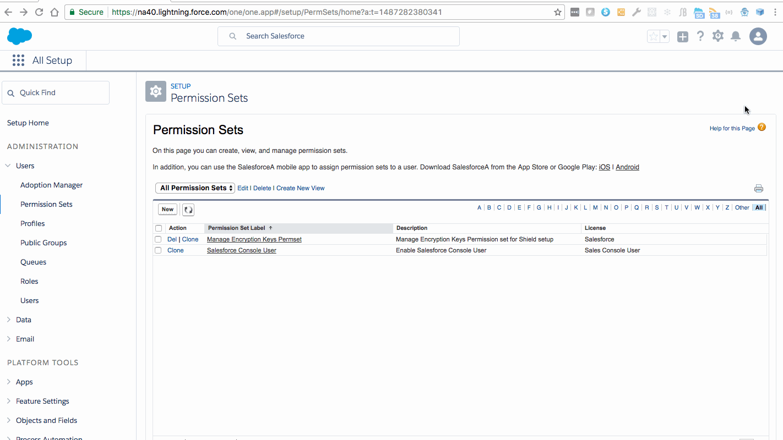This screenshot has width=783, height=440.
Task: Select Profiles in the sidebar
Action: [x=32, y=223]
